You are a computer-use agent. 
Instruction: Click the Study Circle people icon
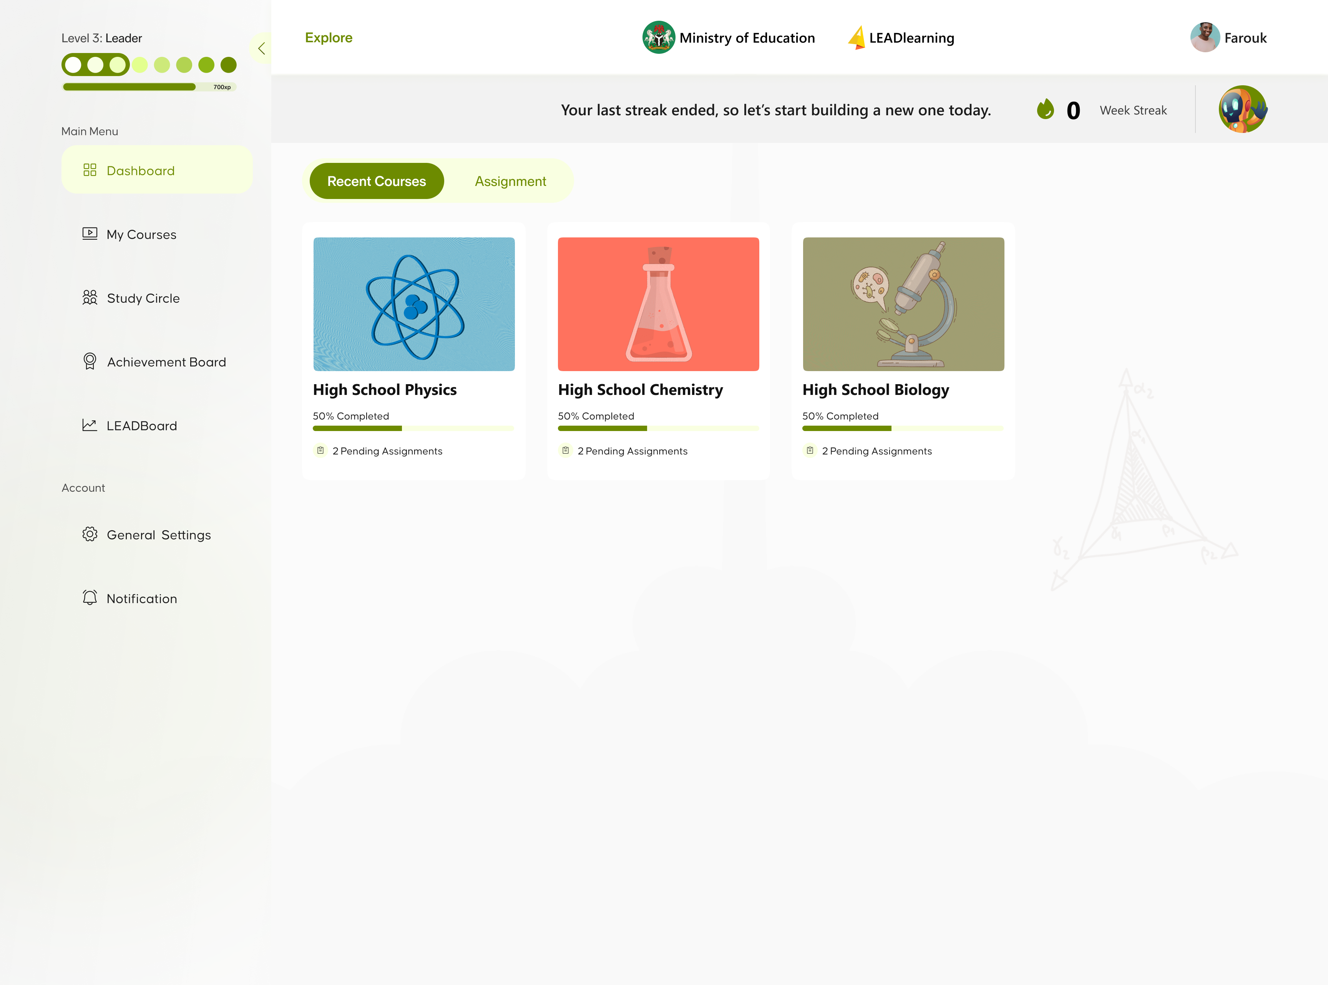point(90,297)
